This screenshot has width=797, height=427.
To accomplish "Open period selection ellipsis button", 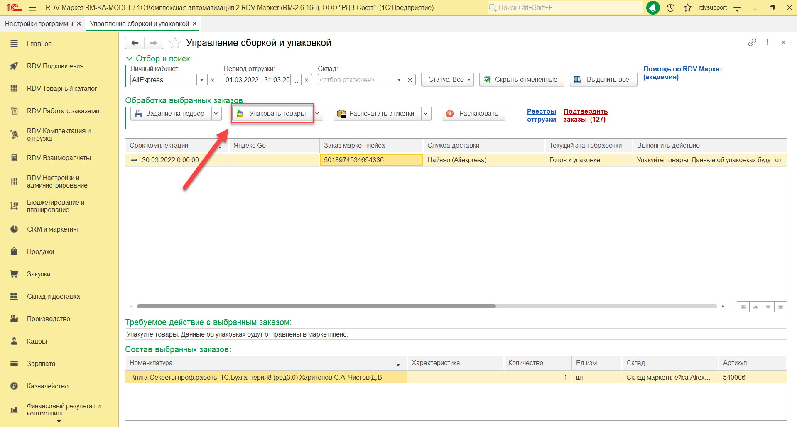I will click(x=296, y=80).
